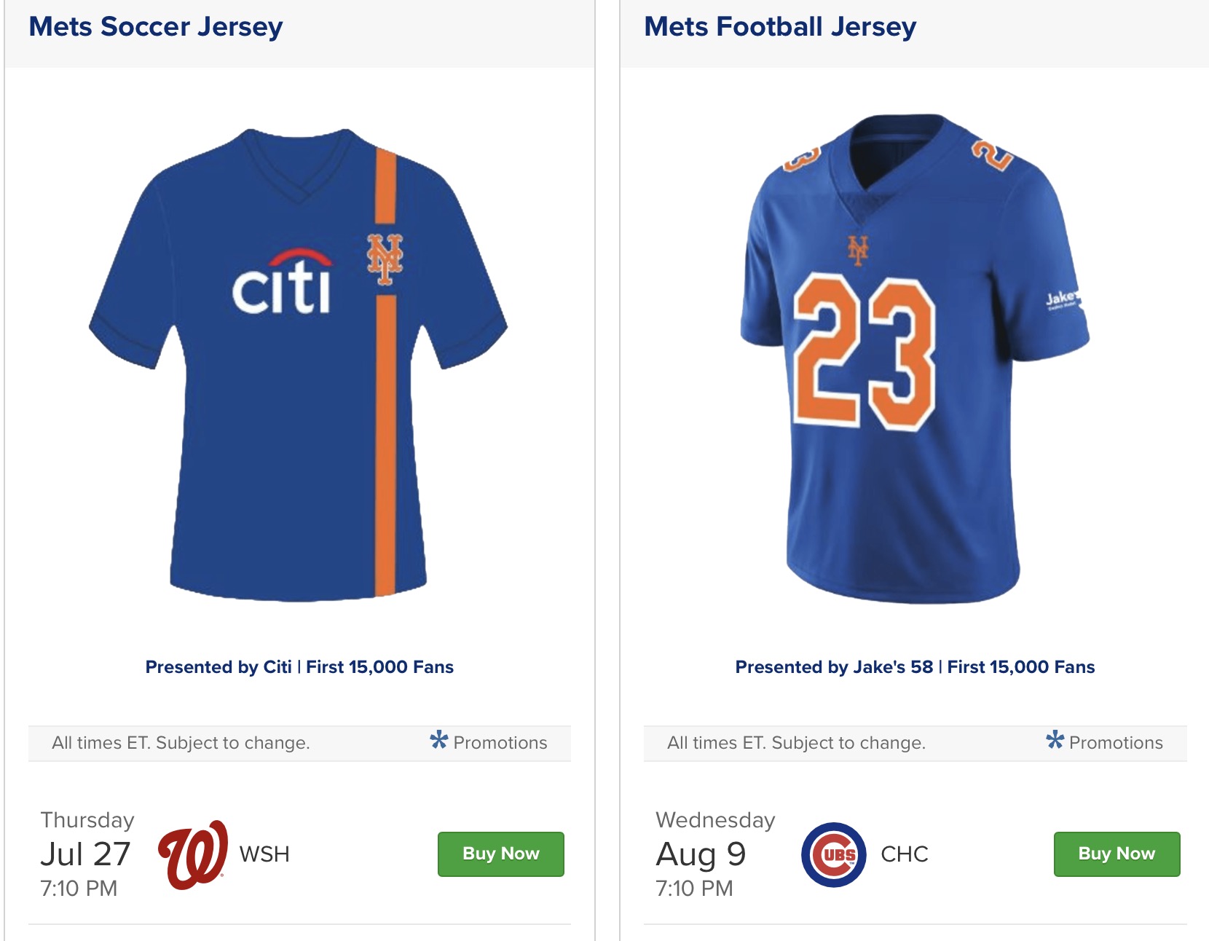1209x941 pixels.
Task: Buy tickets for Jul 27 WSH game
Action: (501, 854)
